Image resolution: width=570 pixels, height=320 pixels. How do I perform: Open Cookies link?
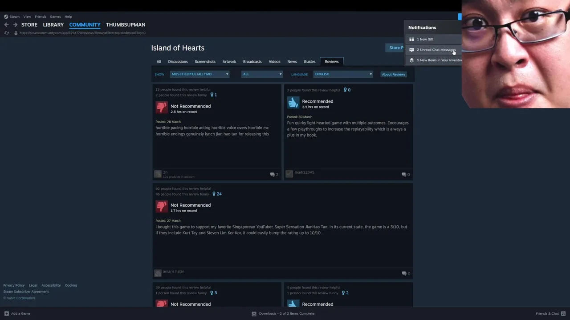tap(71, 285)
